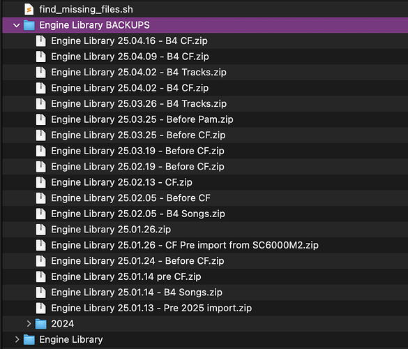The image size is (408, 349).
Task: Select Engine Library 25.03.25 - Before Pam.zip
Action: point(142,119)
